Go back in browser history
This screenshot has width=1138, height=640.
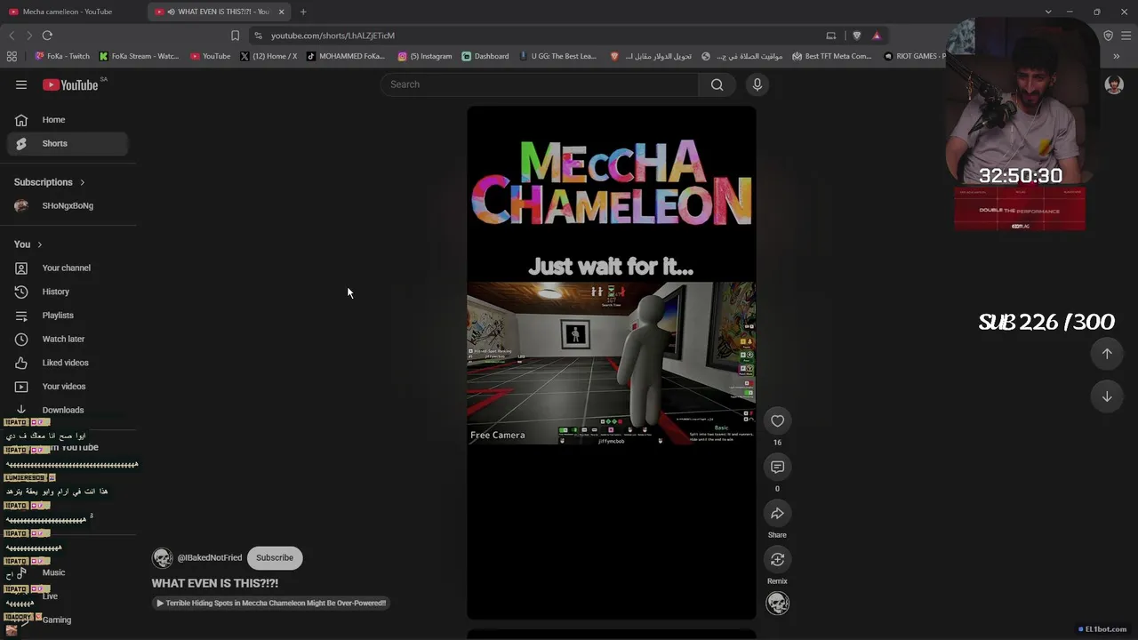pyautogui.click(x=12, y=36)
